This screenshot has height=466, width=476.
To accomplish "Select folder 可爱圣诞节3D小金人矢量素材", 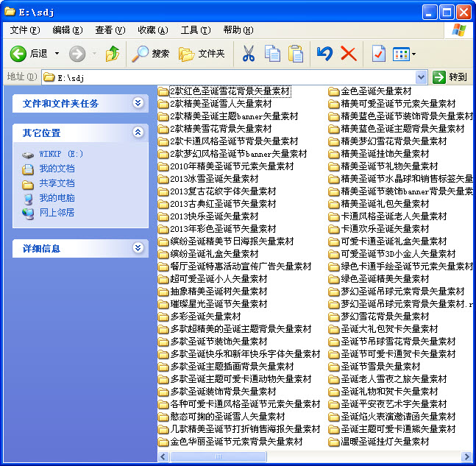I will [x=398, y=254].
